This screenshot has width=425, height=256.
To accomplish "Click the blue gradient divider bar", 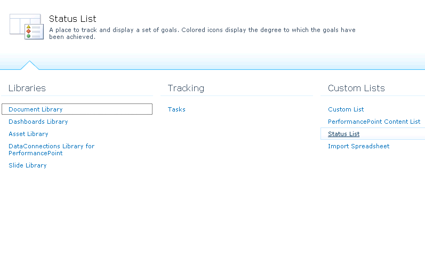I will tap(212, 62).
